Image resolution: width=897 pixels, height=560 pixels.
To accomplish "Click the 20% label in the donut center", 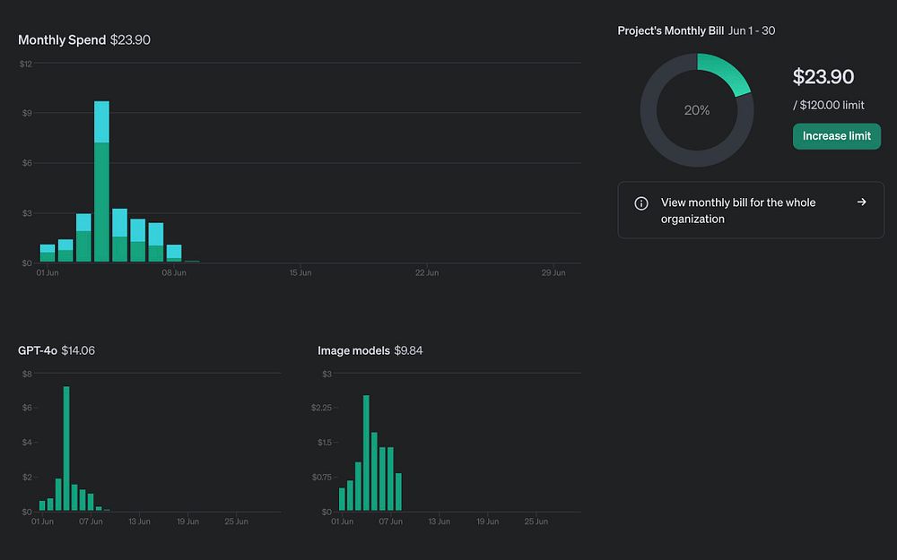I will click(x=697, y=110).
